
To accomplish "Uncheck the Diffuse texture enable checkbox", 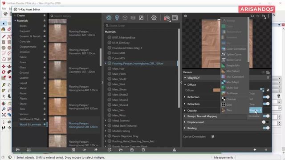I will point(268,90).
